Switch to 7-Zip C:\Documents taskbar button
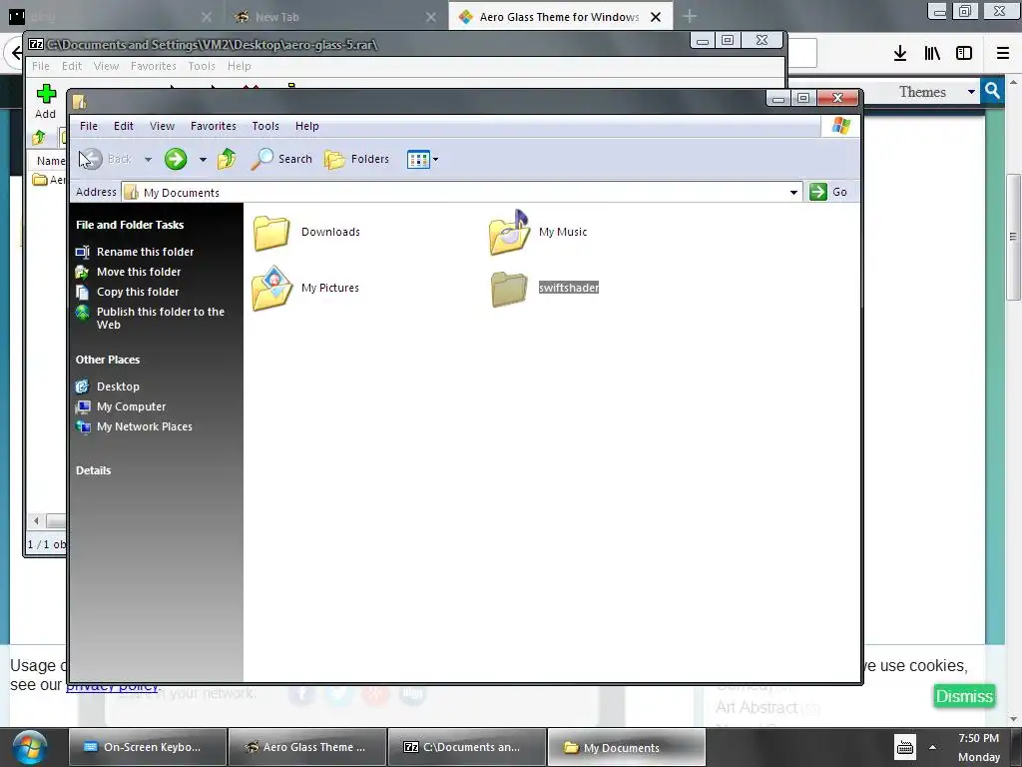Image resolution: width=1022 pixels, height=767 pixels. (467, 747)
